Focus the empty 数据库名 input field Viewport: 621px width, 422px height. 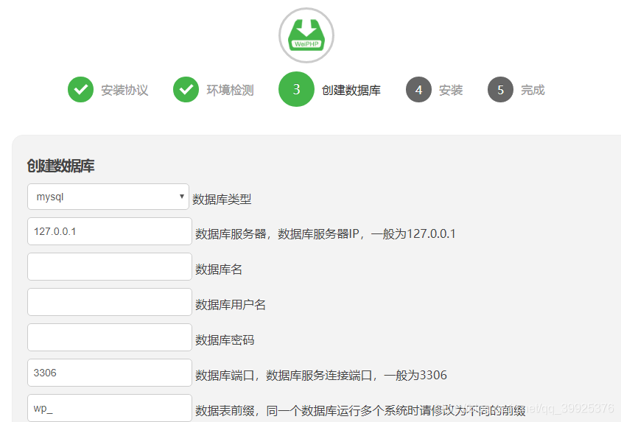[110, 267]
